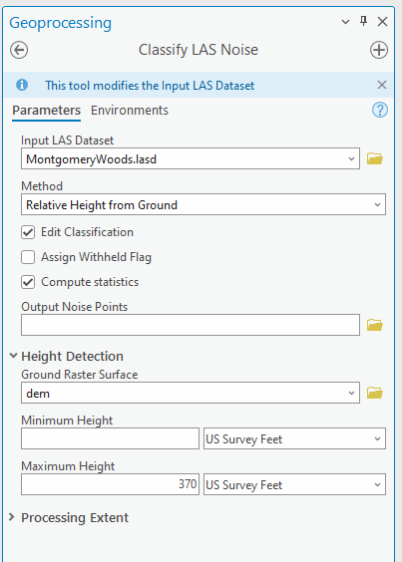Open Geoprocessing pane options chevron menu
Viewport: 402px width, 562px height.
click(x=346, y=22)
